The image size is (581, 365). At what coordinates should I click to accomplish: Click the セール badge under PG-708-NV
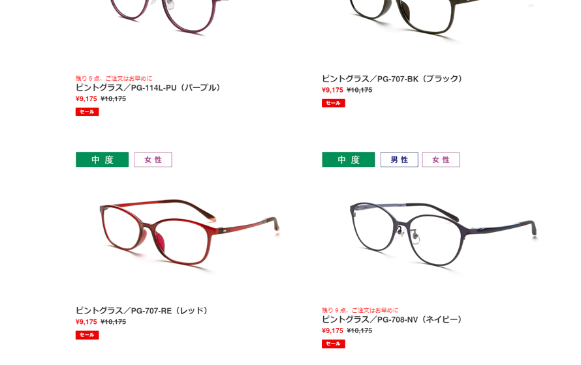pyautogui.click(x=334, y=344)
